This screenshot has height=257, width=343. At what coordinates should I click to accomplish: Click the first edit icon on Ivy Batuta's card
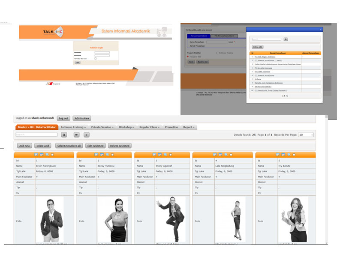click(x=278, y=154)
